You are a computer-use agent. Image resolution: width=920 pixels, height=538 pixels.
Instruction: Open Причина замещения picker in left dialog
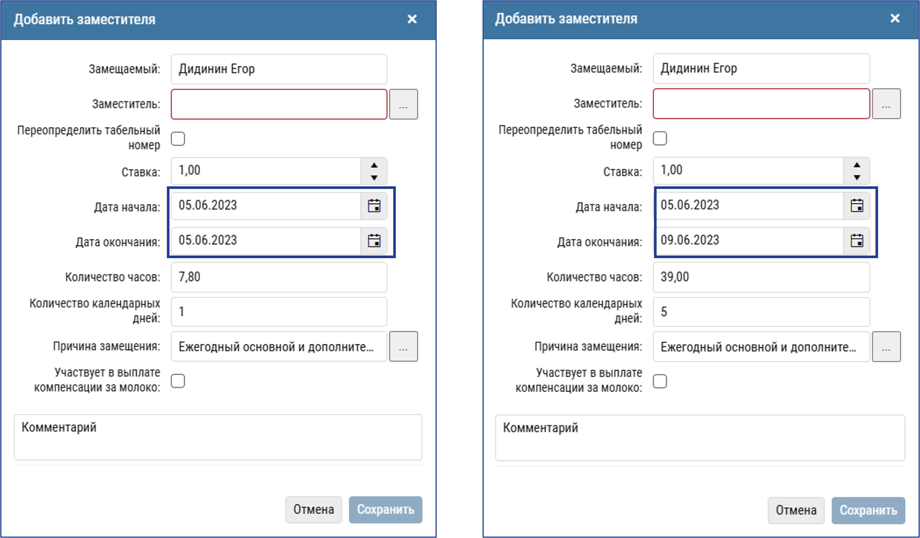(x=403, y=346)
